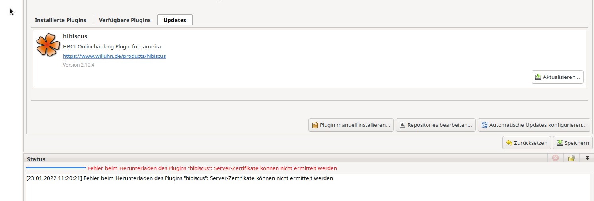
Task: Save settings with the Speichern button
Action: (573, 143)
